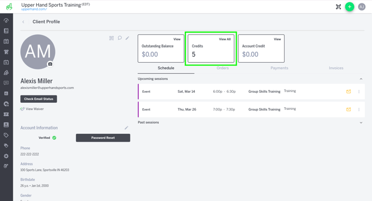Switch to the Schedule tab
The width and height of the screenshot is (372, 201).
[x=166, y=68]
